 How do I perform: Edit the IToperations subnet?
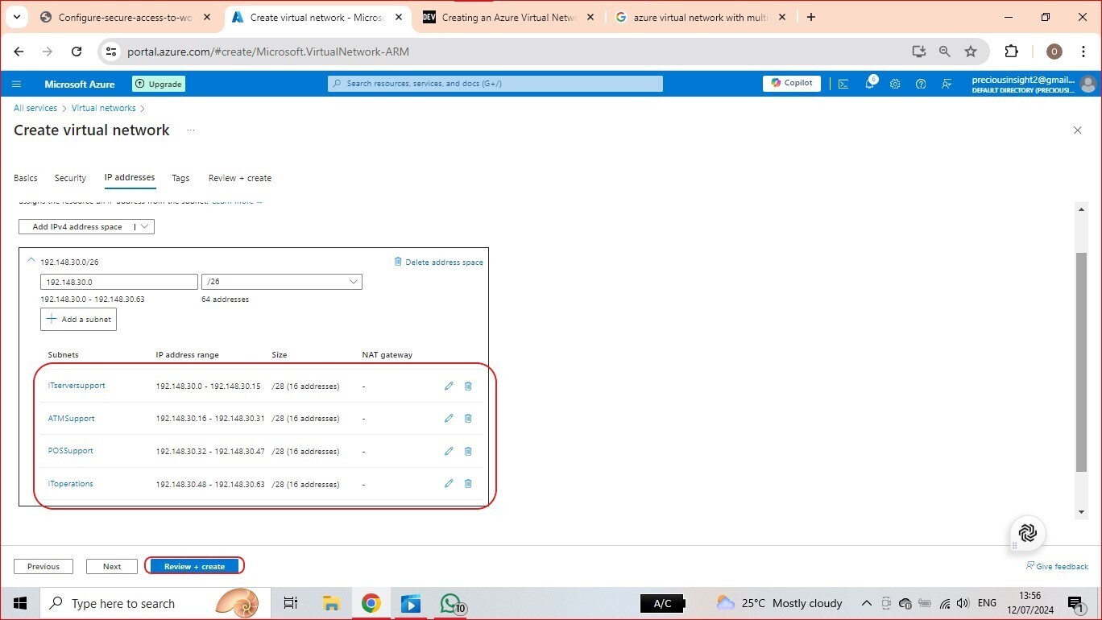449,484
